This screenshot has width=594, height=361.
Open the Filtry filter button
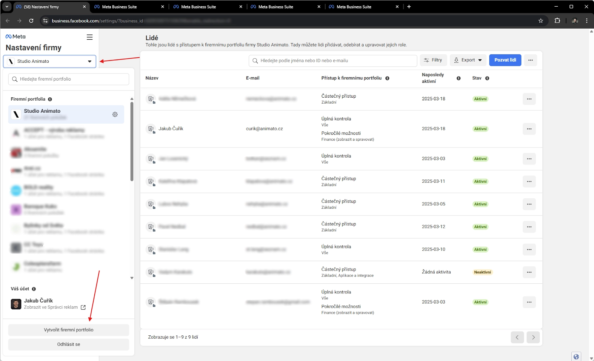coord(433,60)
